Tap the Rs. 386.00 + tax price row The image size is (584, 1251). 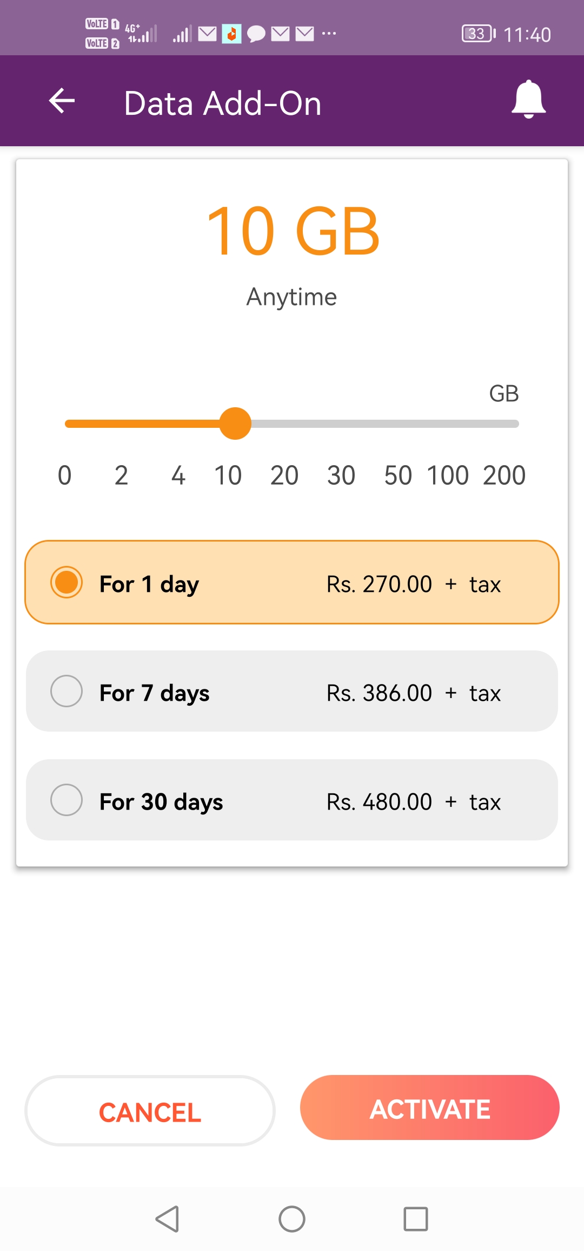coord(292,691)
